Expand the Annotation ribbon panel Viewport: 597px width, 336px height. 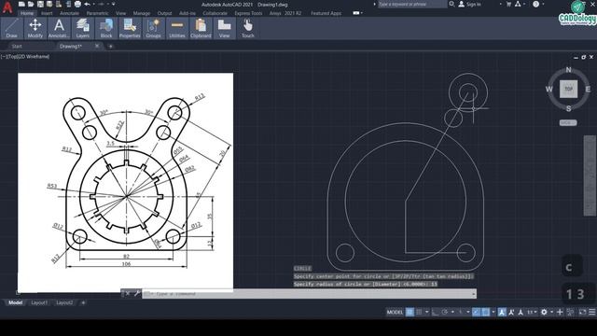(59, 28)
